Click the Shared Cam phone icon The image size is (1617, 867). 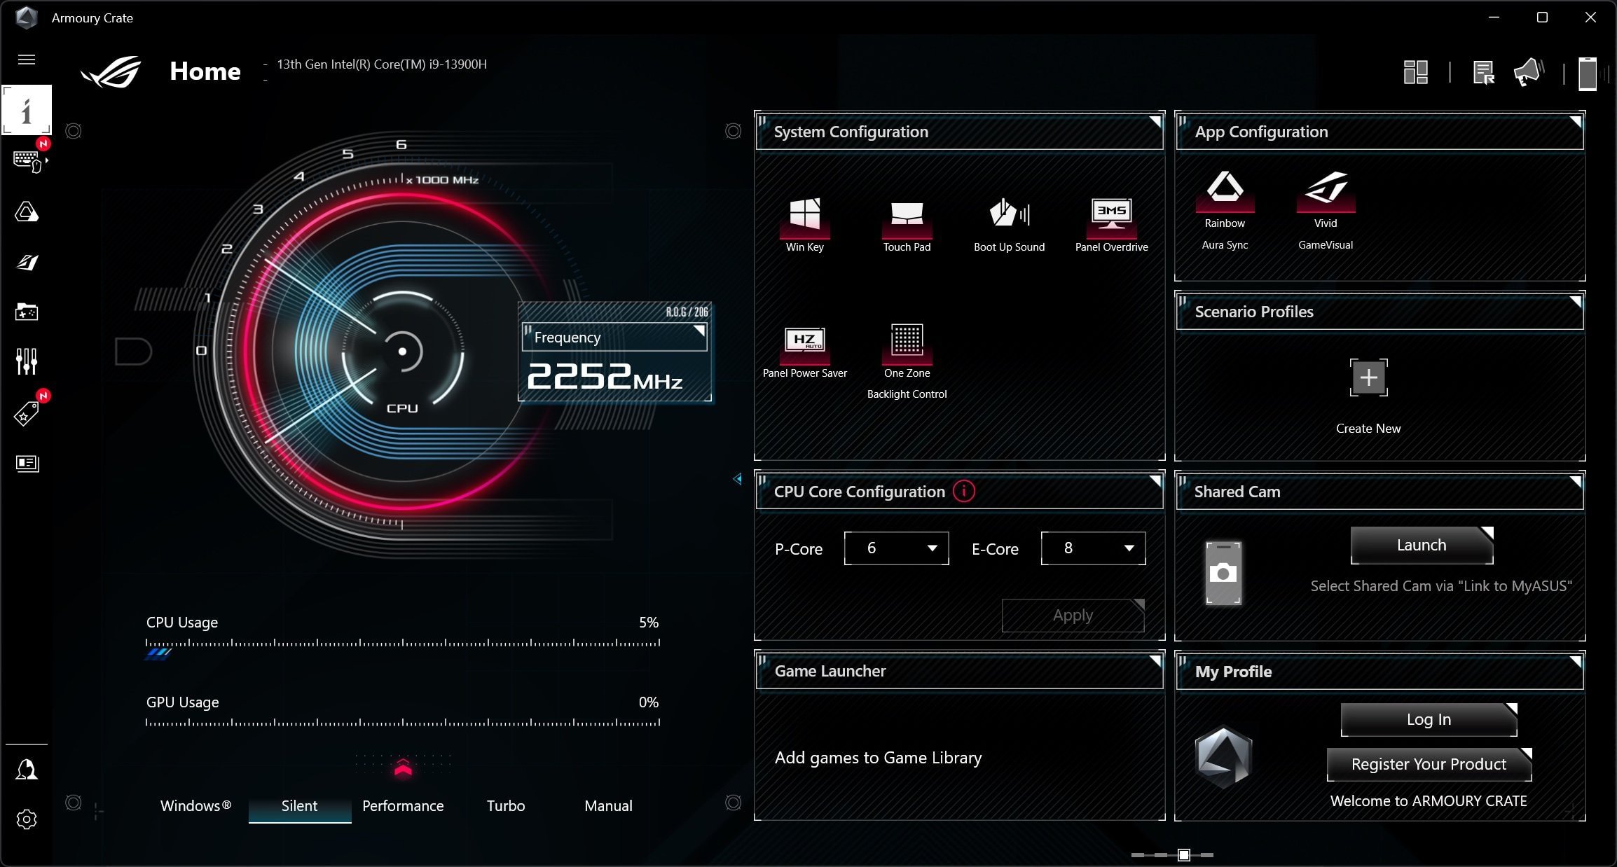[1223, 573]
